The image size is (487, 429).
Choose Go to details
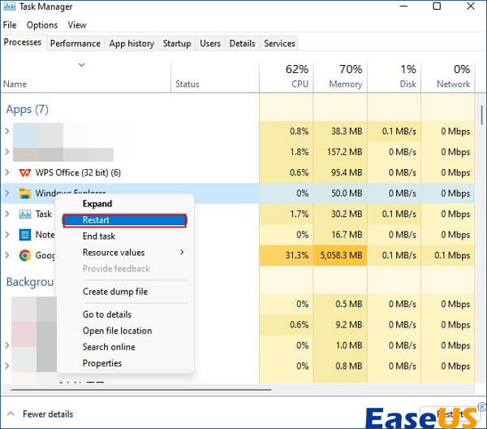(x=125, y=314)
